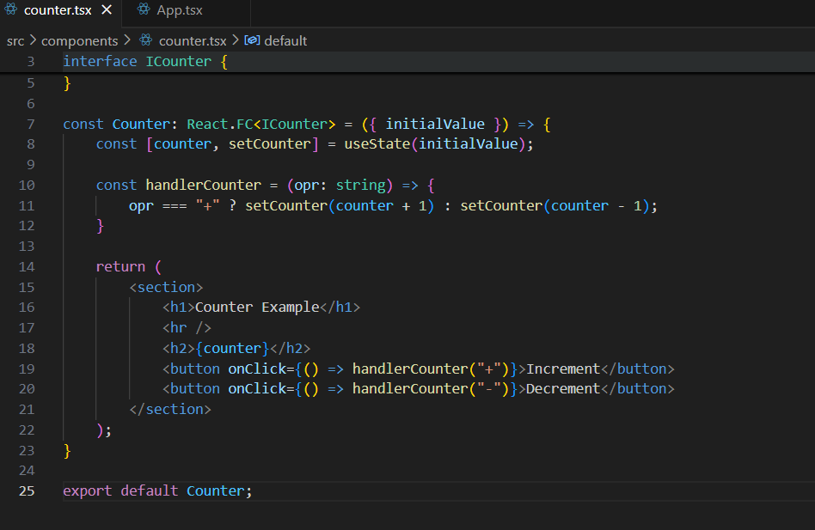Click 'opr' at the start of line 11
The height and width of the screenshot is (530, 815).
coord(141,206)
